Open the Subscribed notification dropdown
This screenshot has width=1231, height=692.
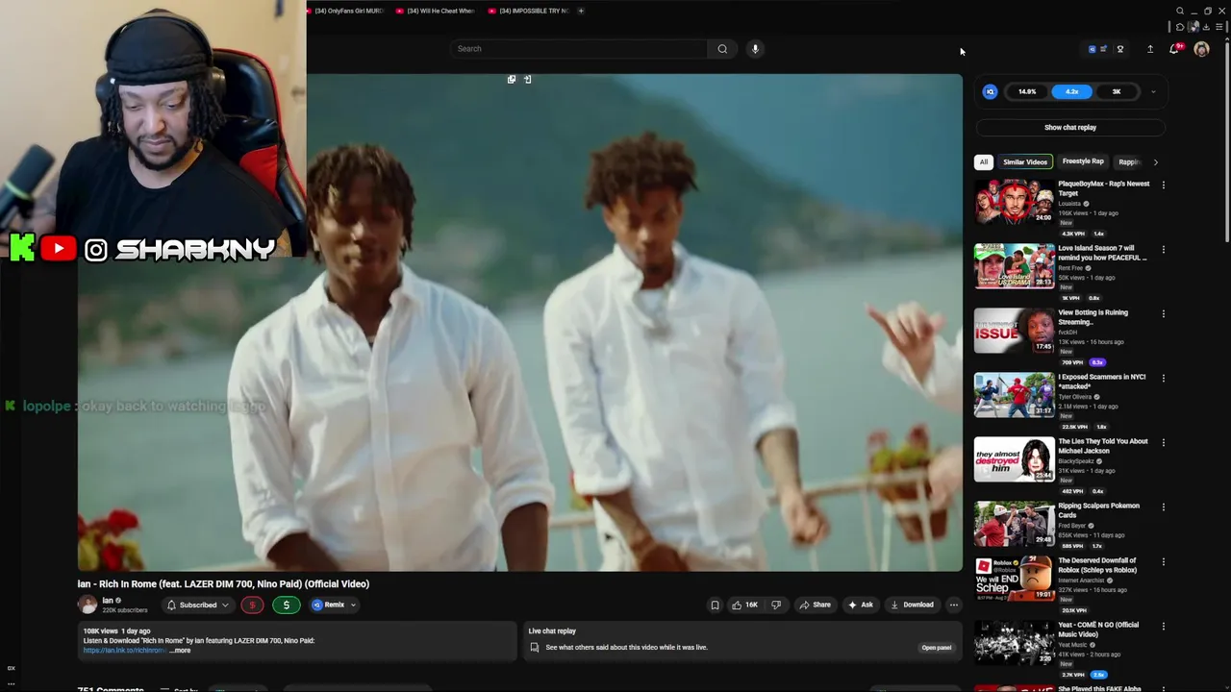(197, 605)
